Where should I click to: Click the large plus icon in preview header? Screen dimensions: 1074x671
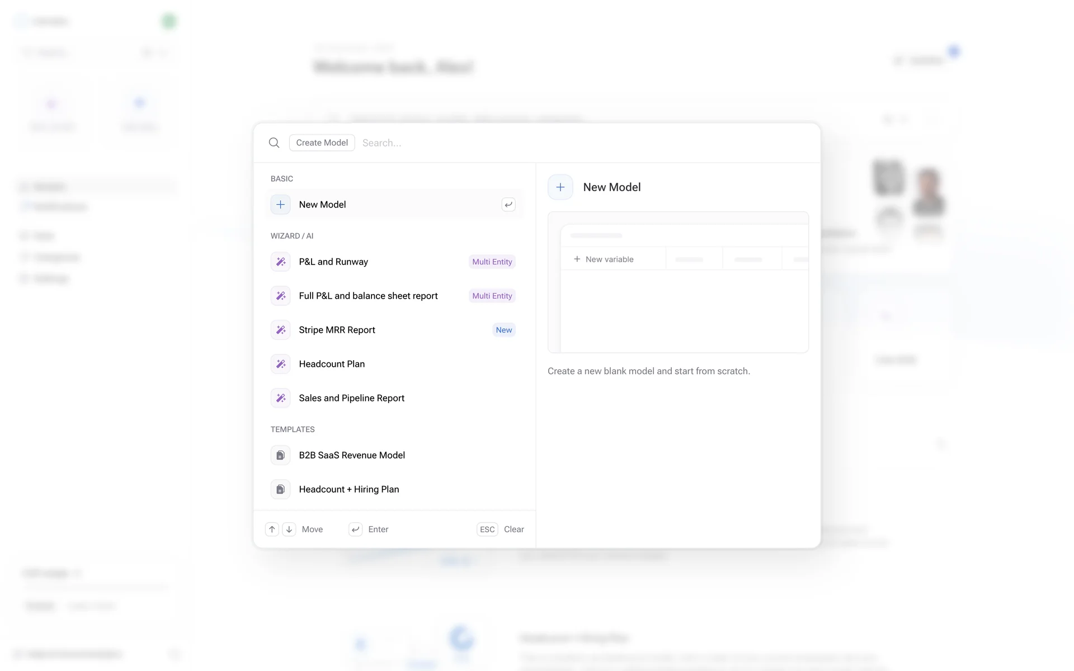[560, 187]
